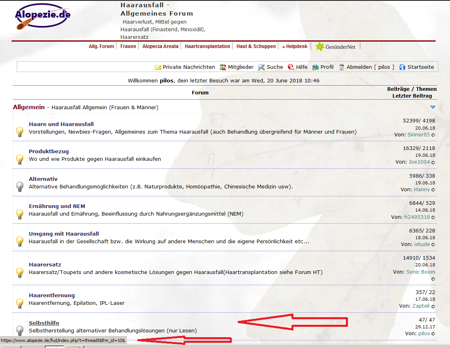Click the GesünderNet flower logo
This screenshot has height=348, width=450.
pos(319,47)
